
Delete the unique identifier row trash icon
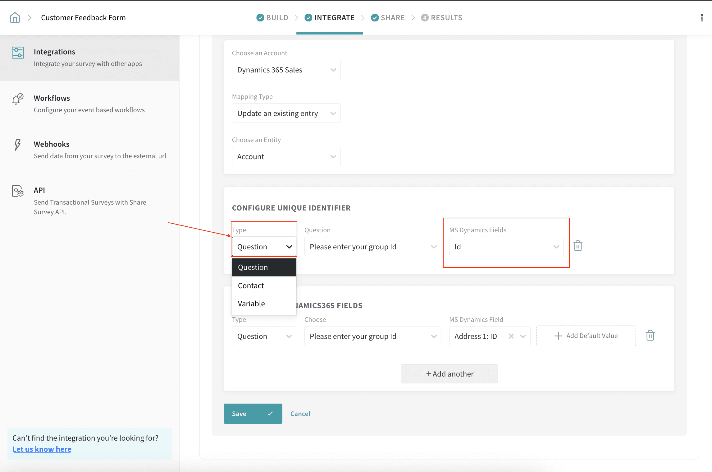coord(577,246)
